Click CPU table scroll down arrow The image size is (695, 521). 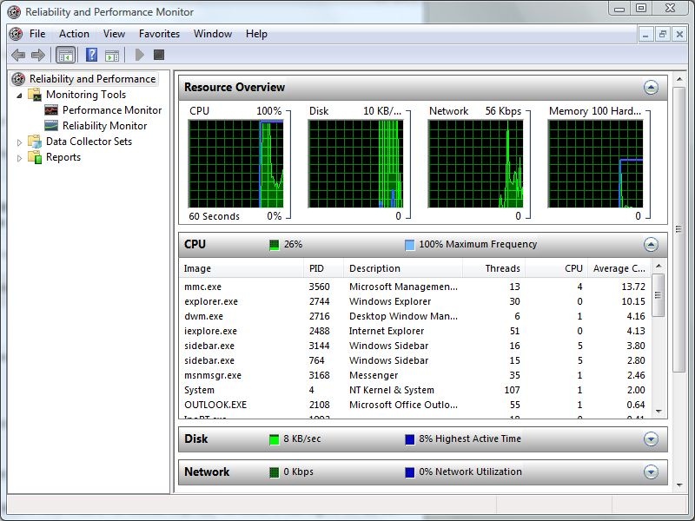659,412
